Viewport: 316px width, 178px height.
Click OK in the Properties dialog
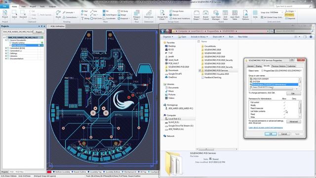click(271, 134)
